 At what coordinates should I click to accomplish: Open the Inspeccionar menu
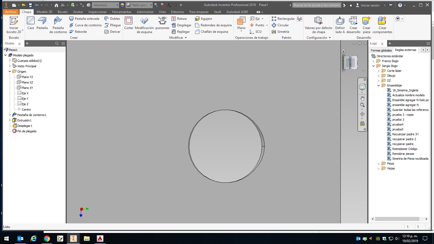coord(97,12)
